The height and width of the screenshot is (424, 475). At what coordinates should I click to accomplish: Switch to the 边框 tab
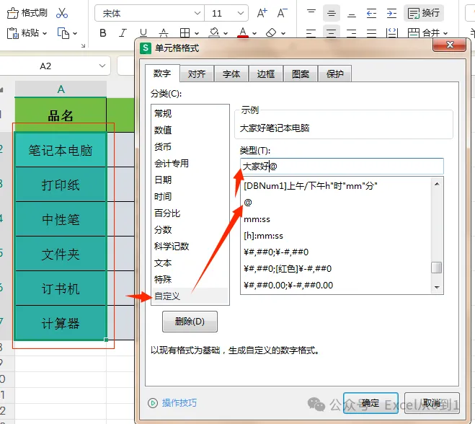coord(266,74)
